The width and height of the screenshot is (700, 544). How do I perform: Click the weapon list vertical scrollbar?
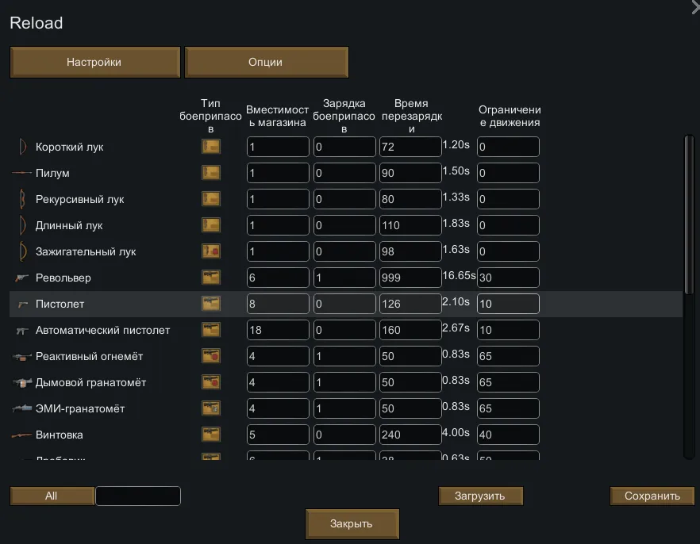[x=688, y=214]
